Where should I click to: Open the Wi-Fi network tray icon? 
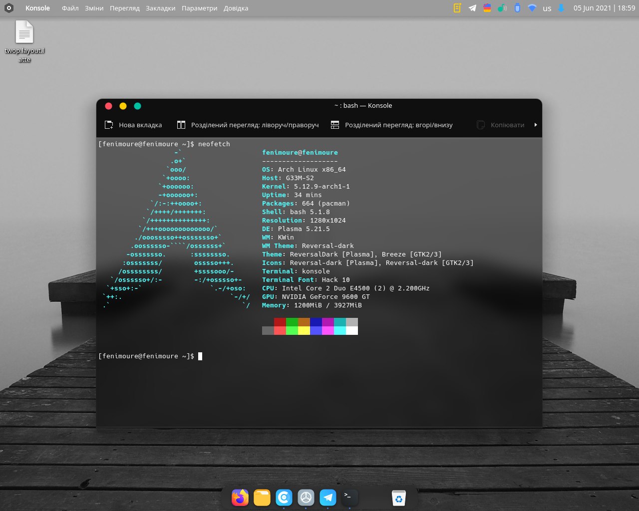click(x=532, y=8)
